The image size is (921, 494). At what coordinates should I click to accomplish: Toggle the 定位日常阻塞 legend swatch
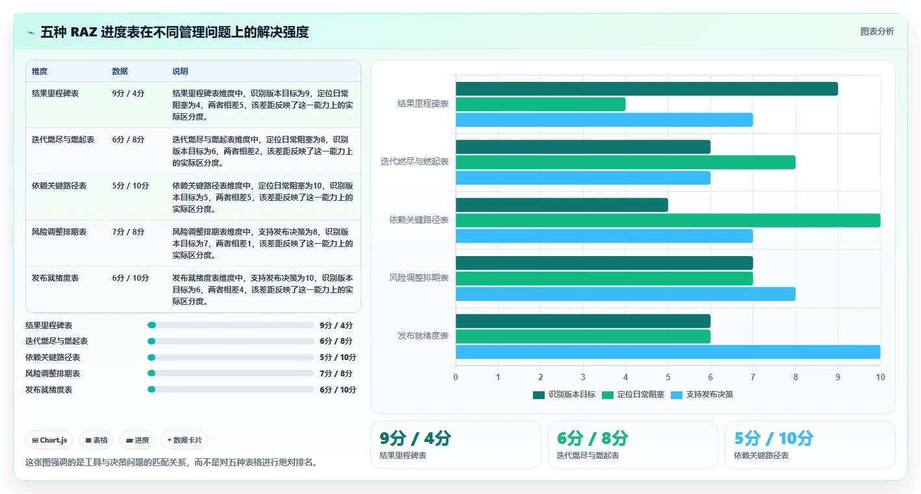click(x=608, y=395)
